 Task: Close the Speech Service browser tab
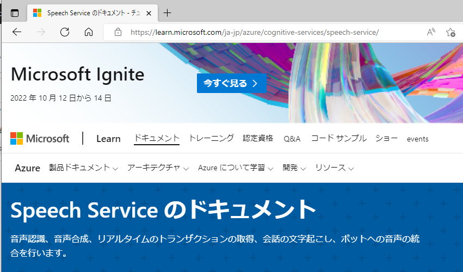coord(149,13)
